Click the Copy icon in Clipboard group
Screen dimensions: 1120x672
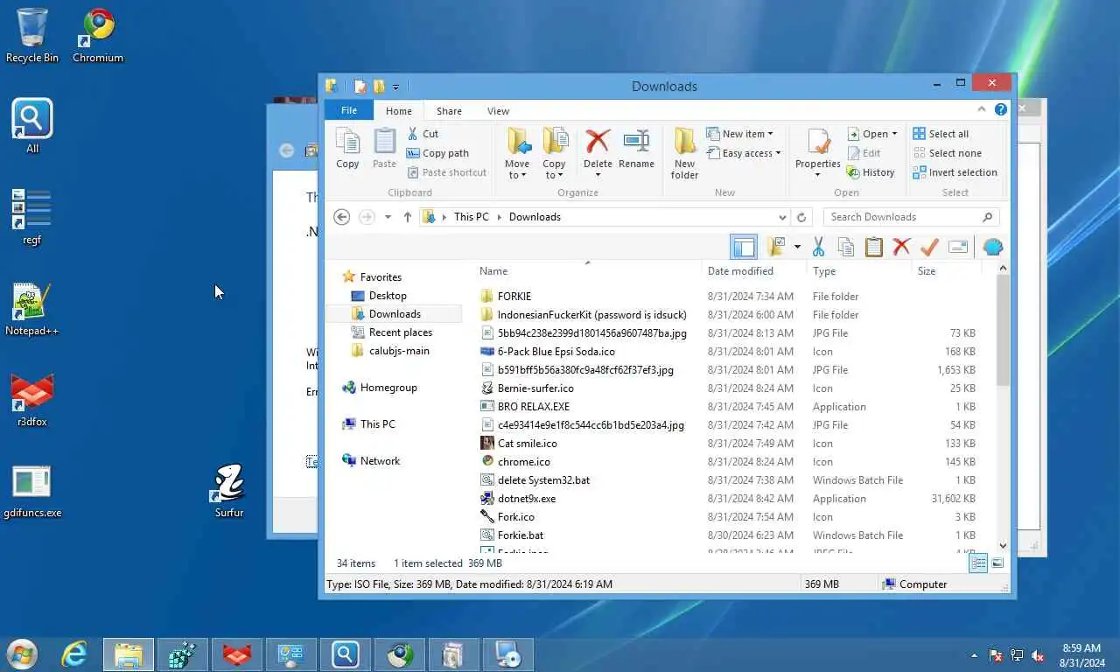pos(347,142)
